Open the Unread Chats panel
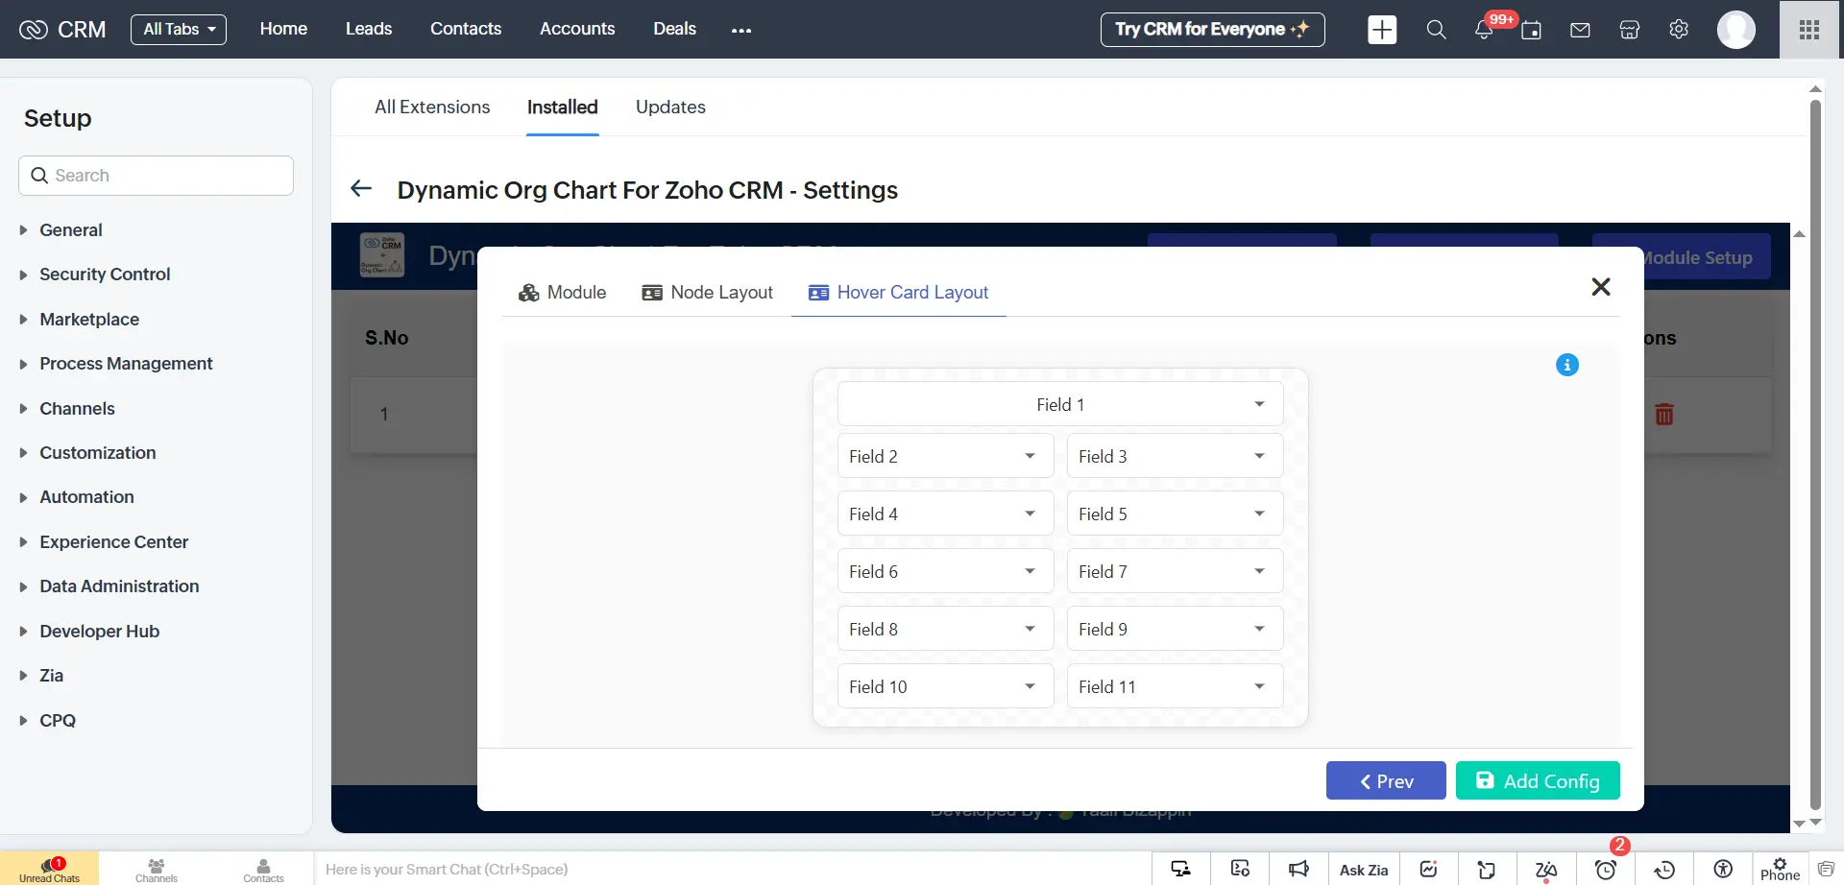 [49, 869]
